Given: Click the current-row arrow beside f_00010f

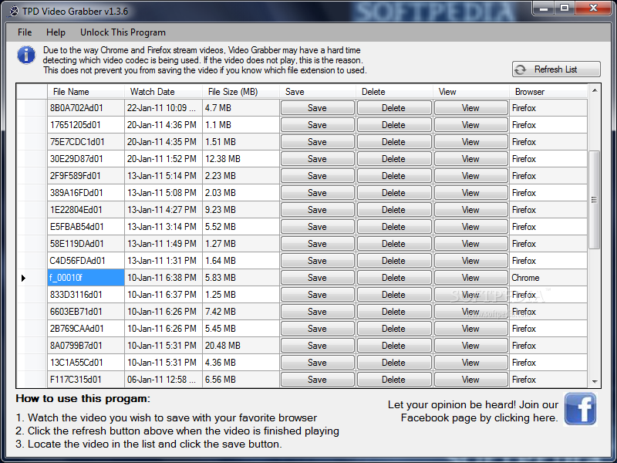Looking at the screenshot, I should tap(24, 278).
